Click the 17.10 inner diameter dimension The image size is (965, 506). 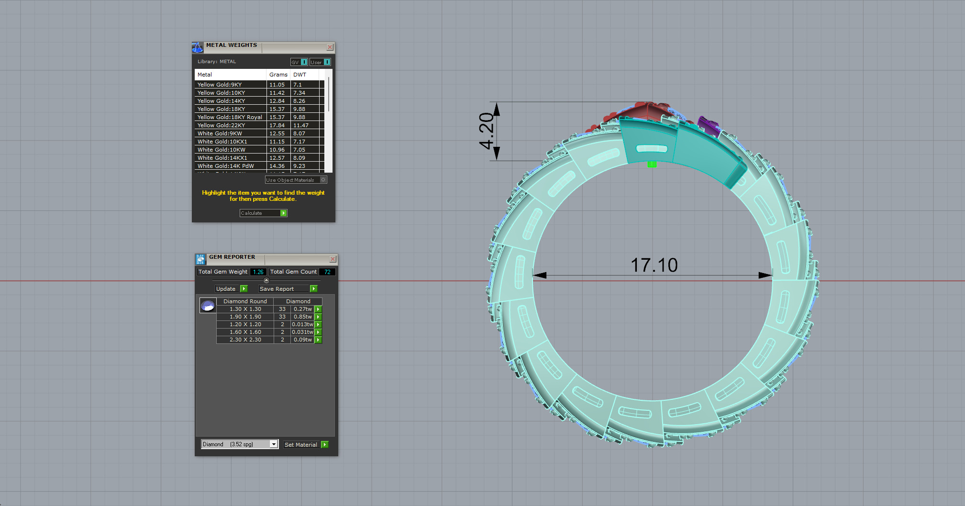coord(654,265)
